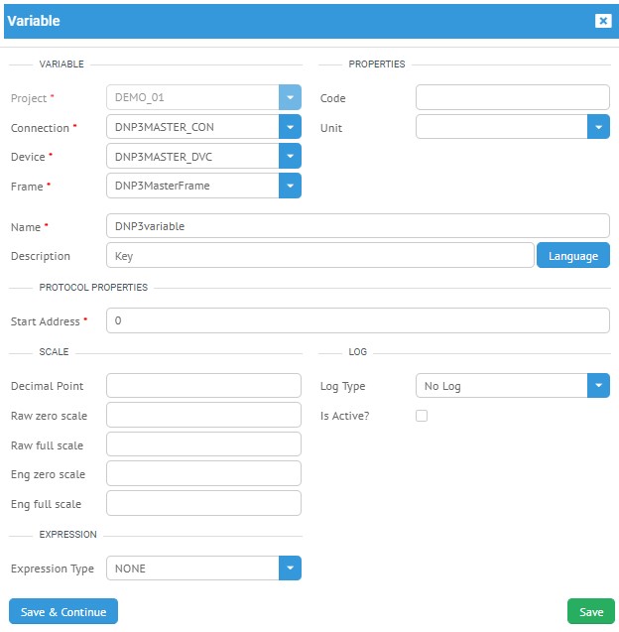The height and width of the screenshot is (632, 619).
Task: Enable the Is Active checkbox
Action: click(422, 416)
